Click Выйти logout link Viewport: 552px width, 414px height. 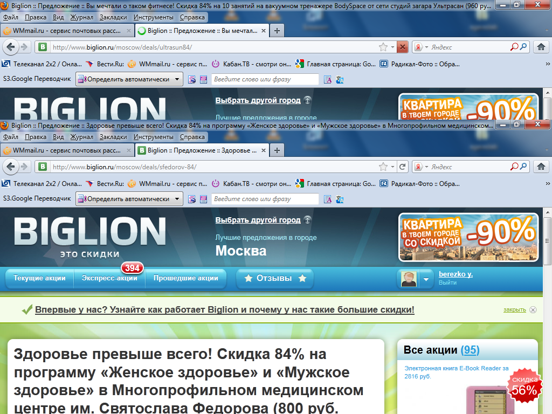pyautogui.click(x=447, y=282)
